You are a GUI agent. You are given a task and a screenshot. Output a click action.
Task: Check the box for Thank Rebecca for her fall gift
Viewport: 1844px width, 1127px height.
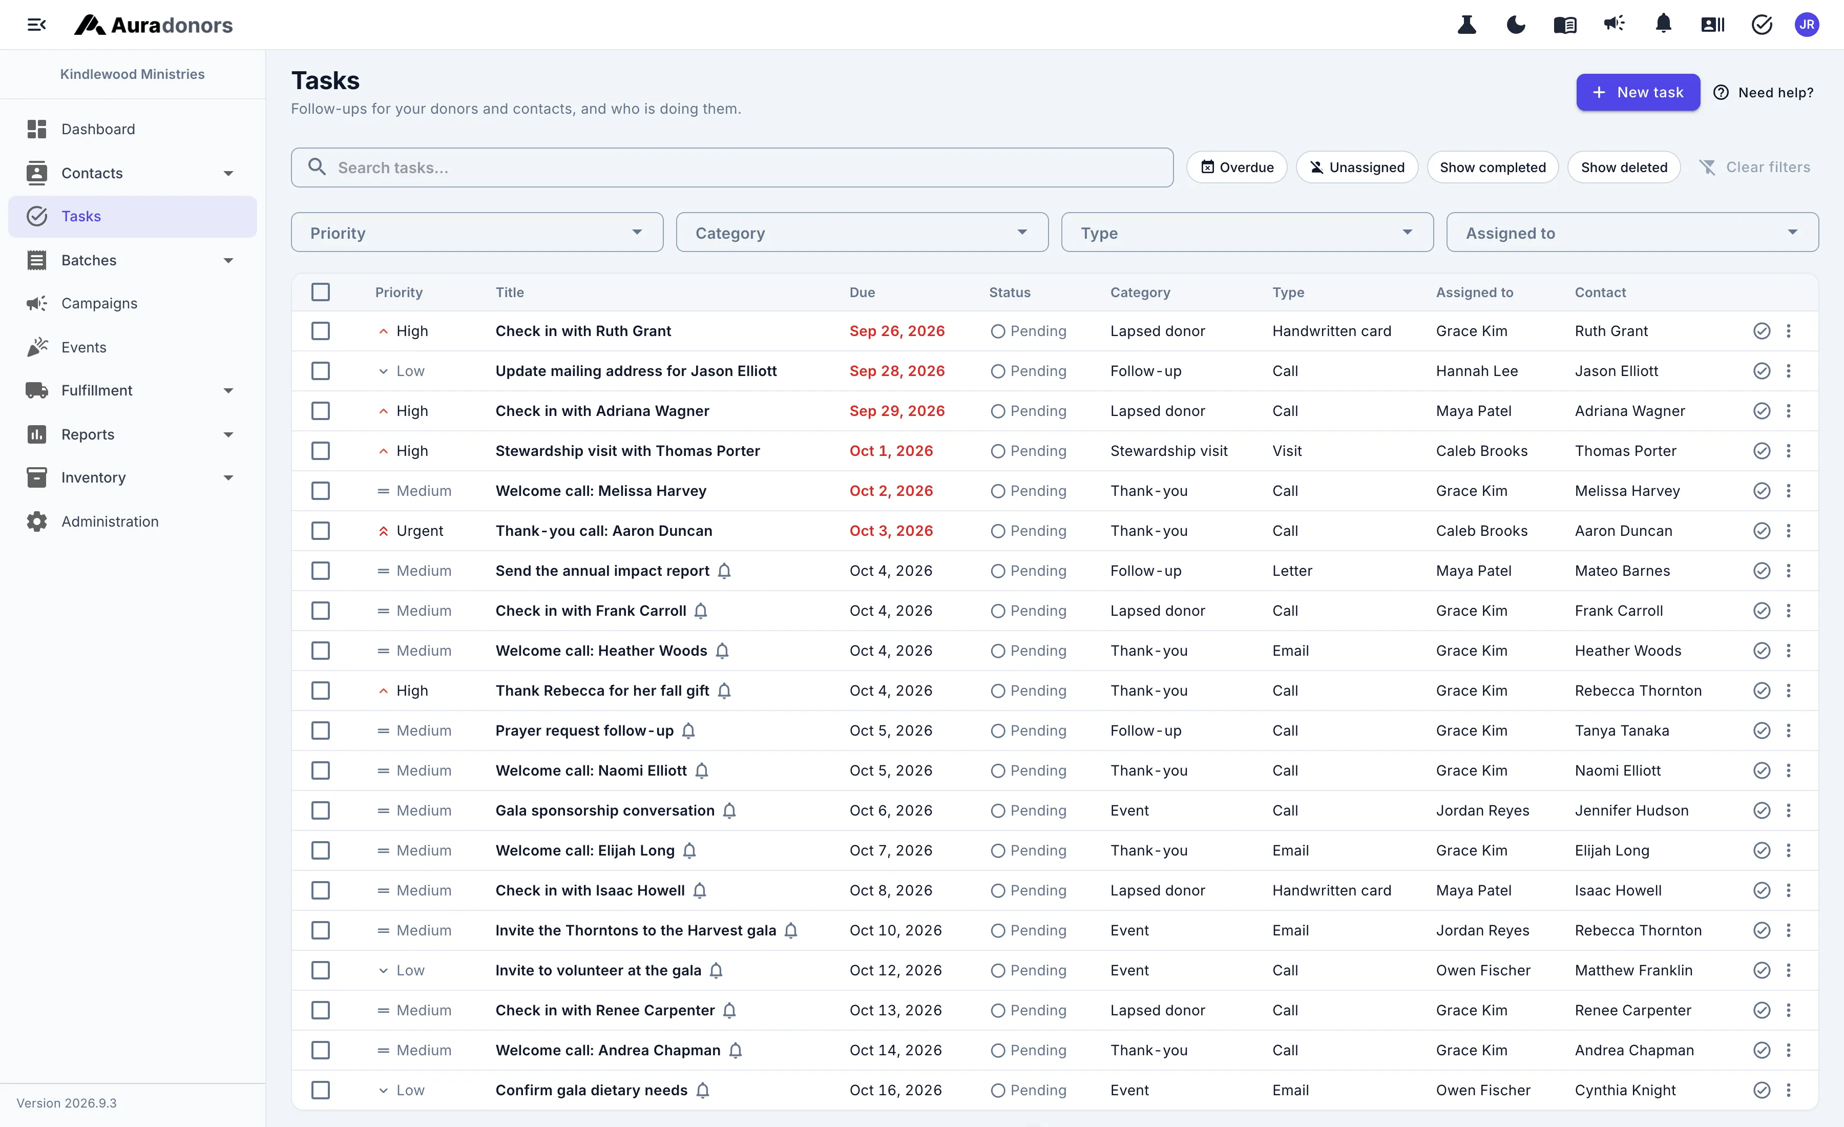click(320, 691)
